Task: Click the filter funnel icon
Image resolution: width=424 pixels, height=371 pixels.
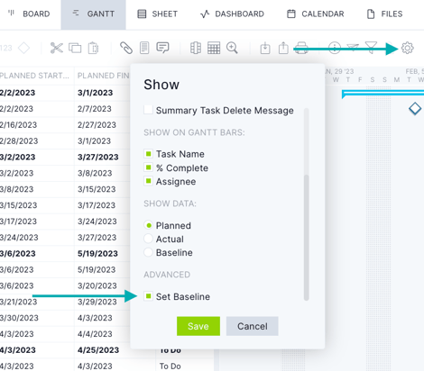Action: click(x=371, y=48)
